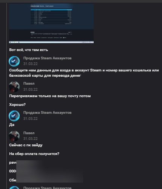Select the short 'Да' reply
This screenshot has width=162, height=189.
12,125
